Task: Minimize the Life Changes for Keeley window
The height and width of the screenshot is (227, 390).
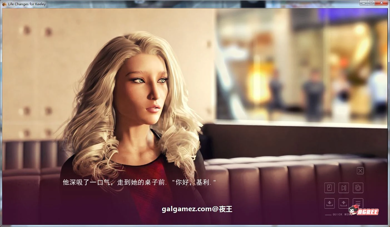Action: 364,3
